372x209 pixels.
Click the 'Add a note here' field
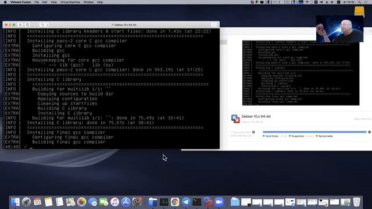point(362,119)
